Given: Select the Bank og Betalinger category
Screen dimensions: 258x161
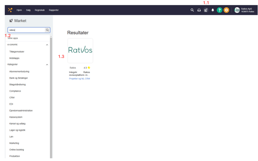Looking at the screenshot, I should [18, 78].
